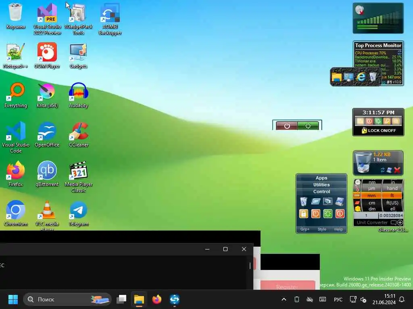Open Audacity desktop shortcut
Screen dimensions: 413x309
pyautogui.click(x=79, y=95)
